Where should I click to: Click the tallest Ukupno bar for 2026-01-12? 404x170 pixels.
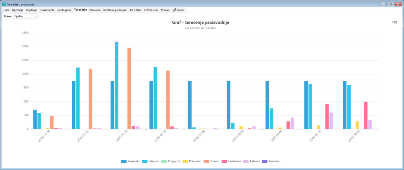[x=116, y=85]
